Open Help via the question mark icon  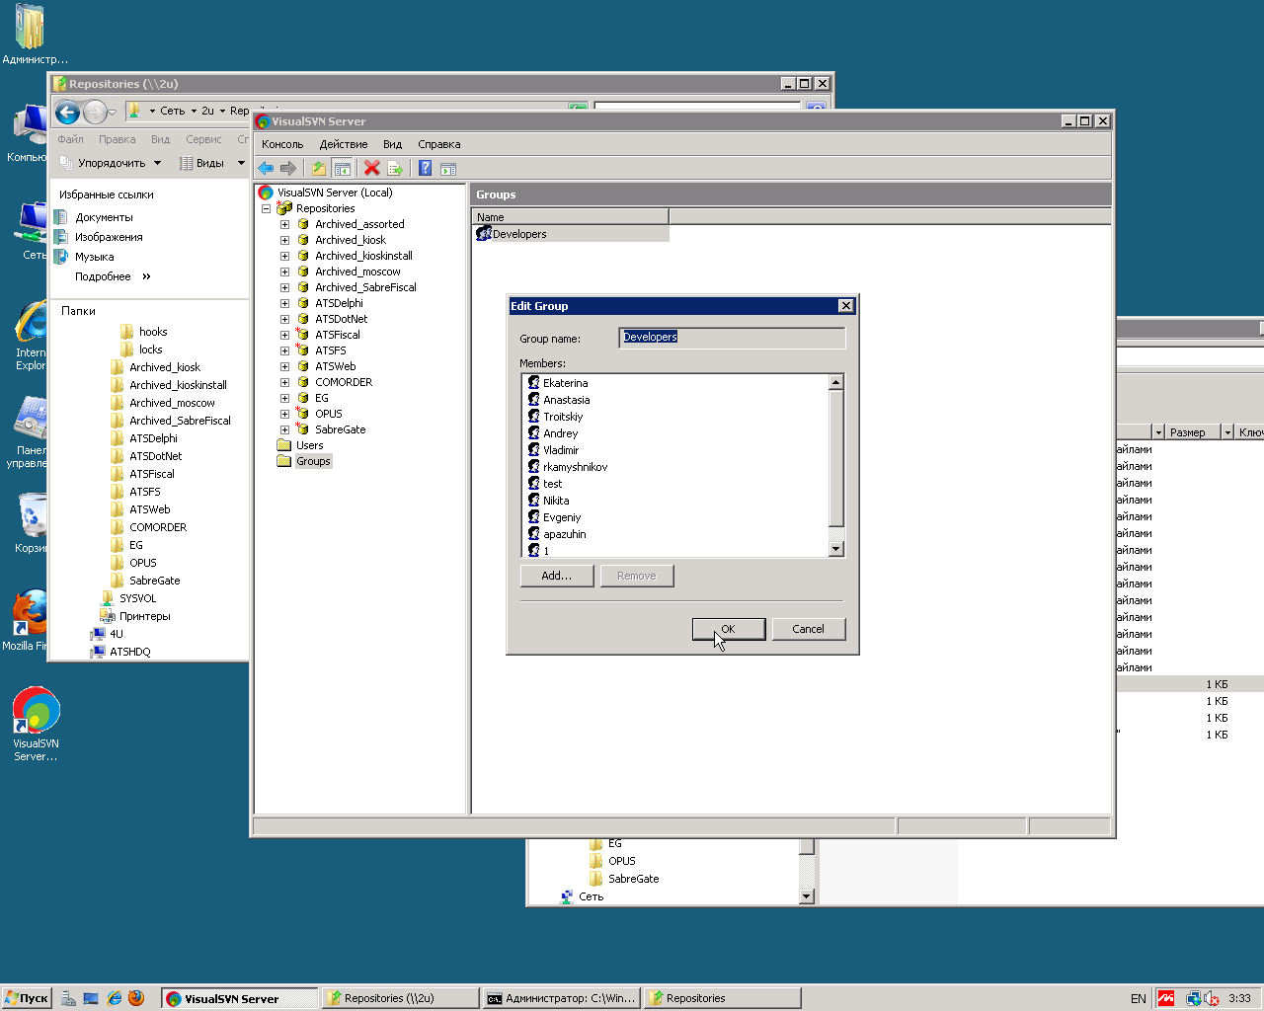click(425, 168)
